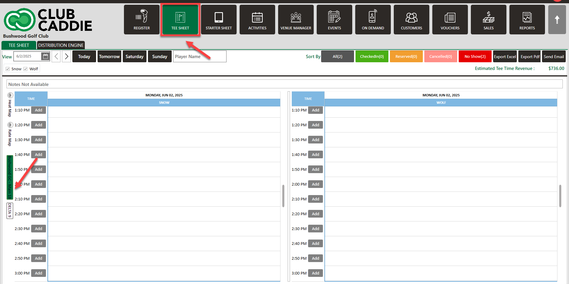Filter by CheckedIn(0) status
This screenshot has width=569, height=284.
[372, 56]
